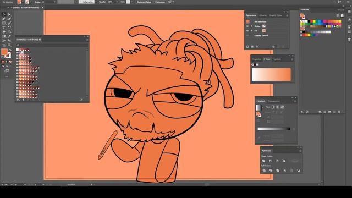The height and width of the screenshot is (198, 352).
Task: Open the Style dropdown in control bar
Action: (x=131, y=2)
